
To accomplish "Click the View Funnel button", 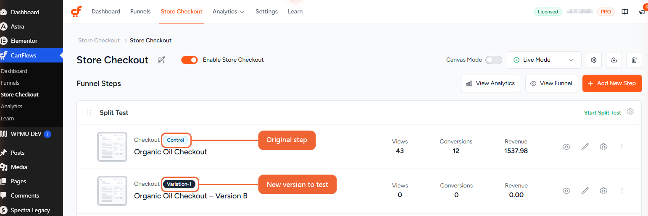I will [x=552, y=83].
